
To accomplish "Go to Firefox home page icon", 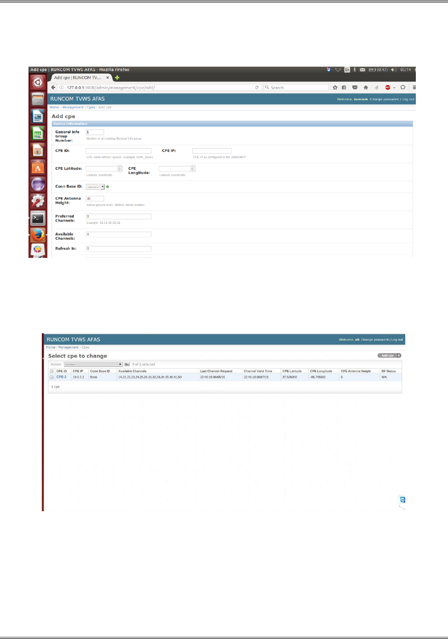I will [x=366, y=87].
